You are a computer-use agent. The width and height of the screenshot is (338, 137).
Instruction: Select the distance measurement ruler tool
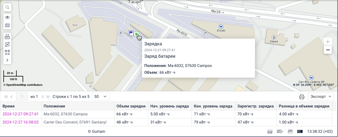point(7,37)
